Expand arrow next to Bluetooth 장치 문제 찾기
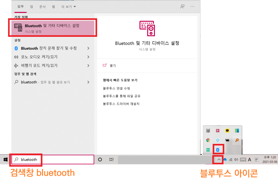 pos(88,48)
